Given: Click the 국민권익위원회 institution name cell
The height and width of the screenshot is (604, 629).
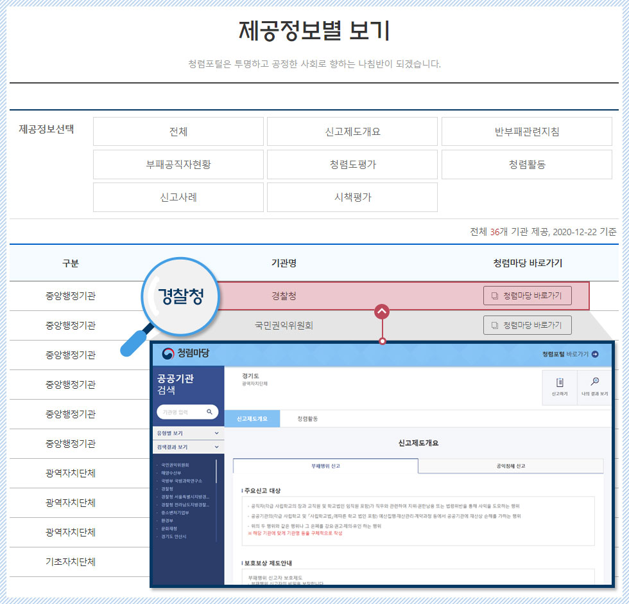Looking at the screenshot, I should coord(284,325).
